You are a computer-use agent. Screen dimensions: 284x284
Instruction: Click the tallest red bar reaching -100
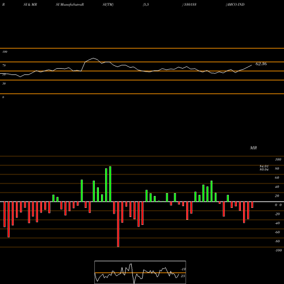tap(118, 224)
